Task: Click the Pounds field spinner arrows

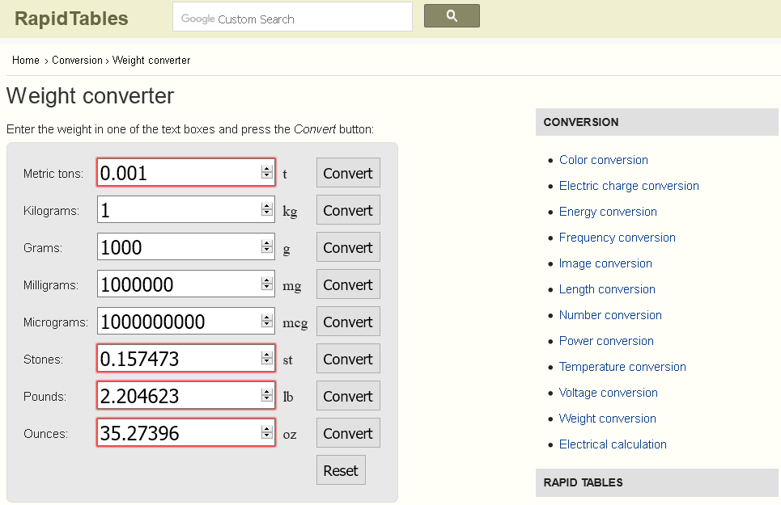Action: tap(266, 396)
